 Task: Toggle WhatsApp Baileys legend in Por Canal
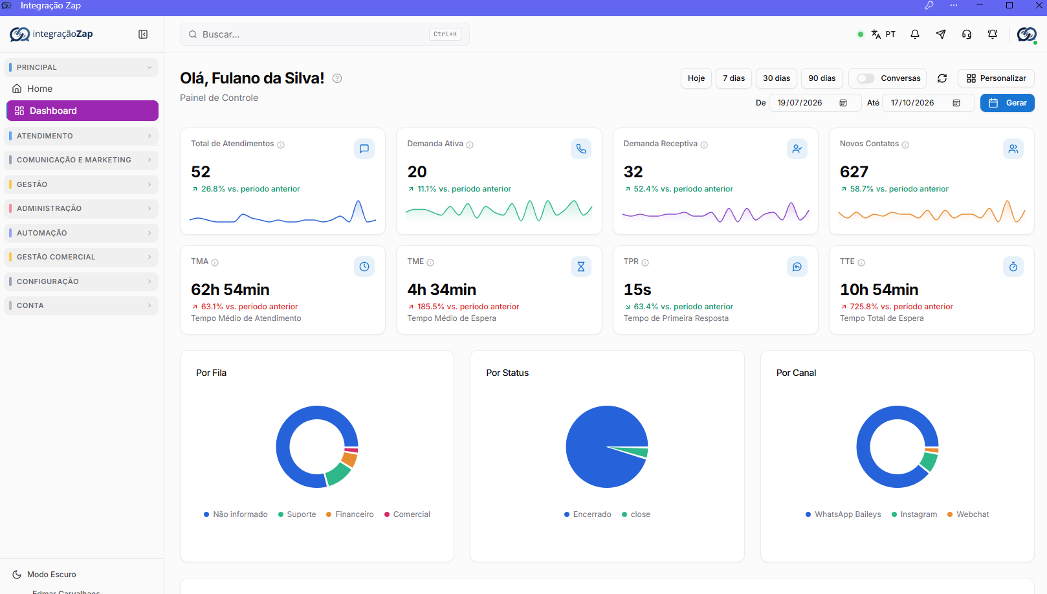pos(843,514)
